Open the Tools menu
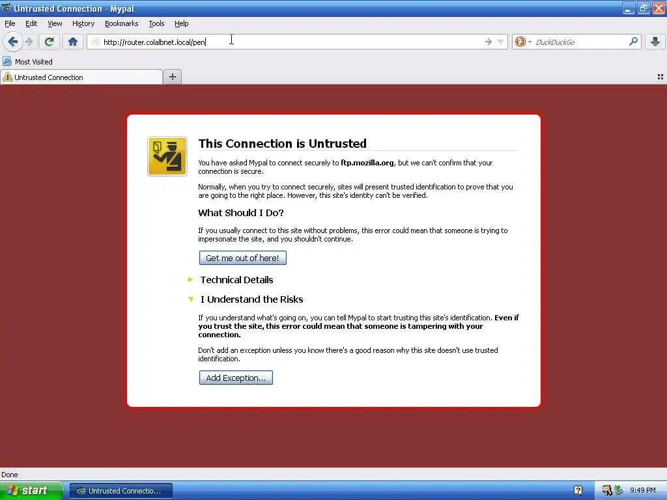This screenshot has width=667, height=500. point(156,23)
